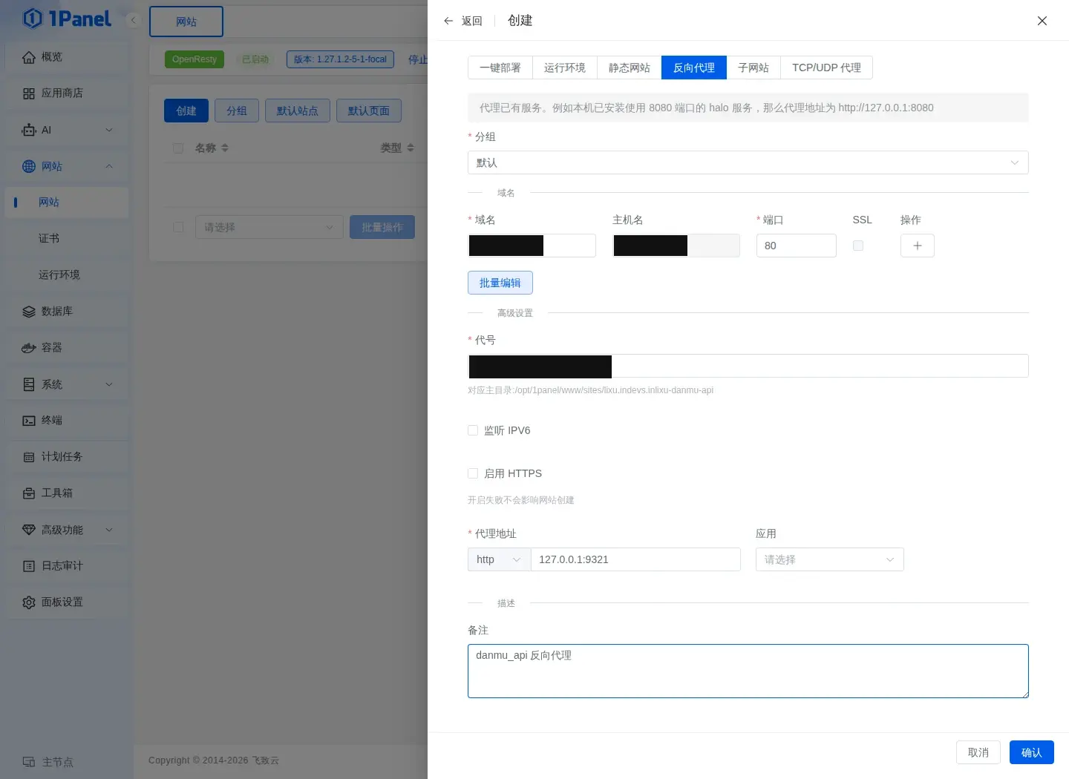This screenshot has width=1069, height=779.
Task: Close the 创建 drawer with X
Action: coord(1042,21)
